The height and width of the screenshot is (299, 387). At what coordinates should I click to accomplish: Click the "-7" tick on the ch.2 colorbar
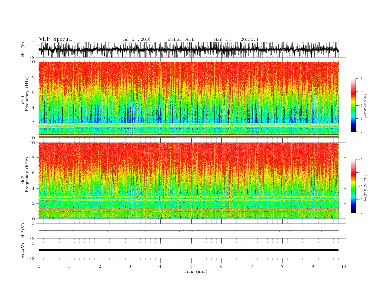click(360, 213)
